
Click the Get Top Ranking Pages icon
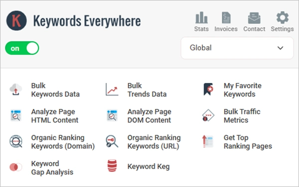pos(208,141)
